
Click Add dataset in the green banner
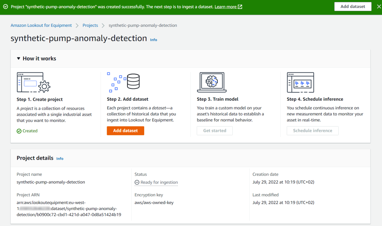pos(353,7)
